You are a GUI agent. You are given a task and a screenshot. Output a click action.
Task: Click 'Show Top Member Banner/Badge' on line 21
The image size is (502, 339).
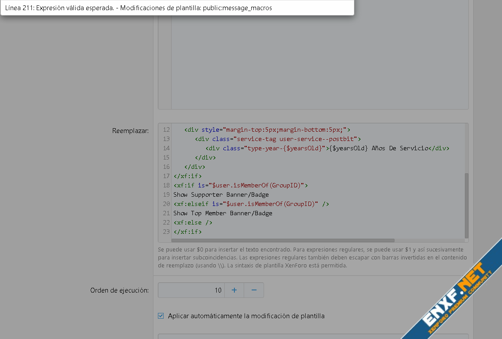click(x=222, y=213)
